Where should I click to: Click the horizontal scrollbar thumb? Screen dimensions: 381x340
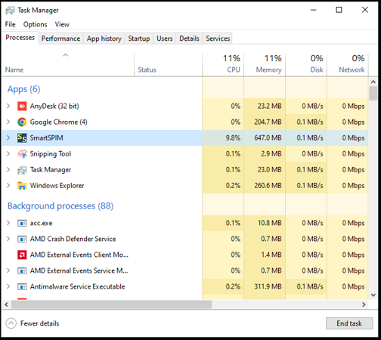(111, 304)
